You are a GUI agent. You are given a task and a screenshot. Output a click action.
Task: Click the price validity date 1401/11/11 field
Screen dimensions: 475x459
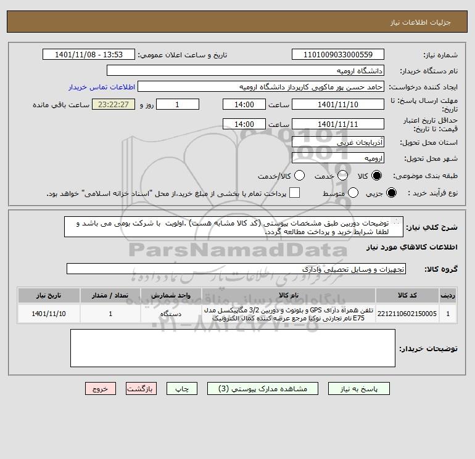click(x=338, y=124)
